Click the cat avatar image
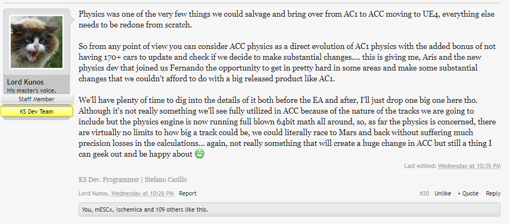Screen dimensions: 509x224 coord(37,41)
